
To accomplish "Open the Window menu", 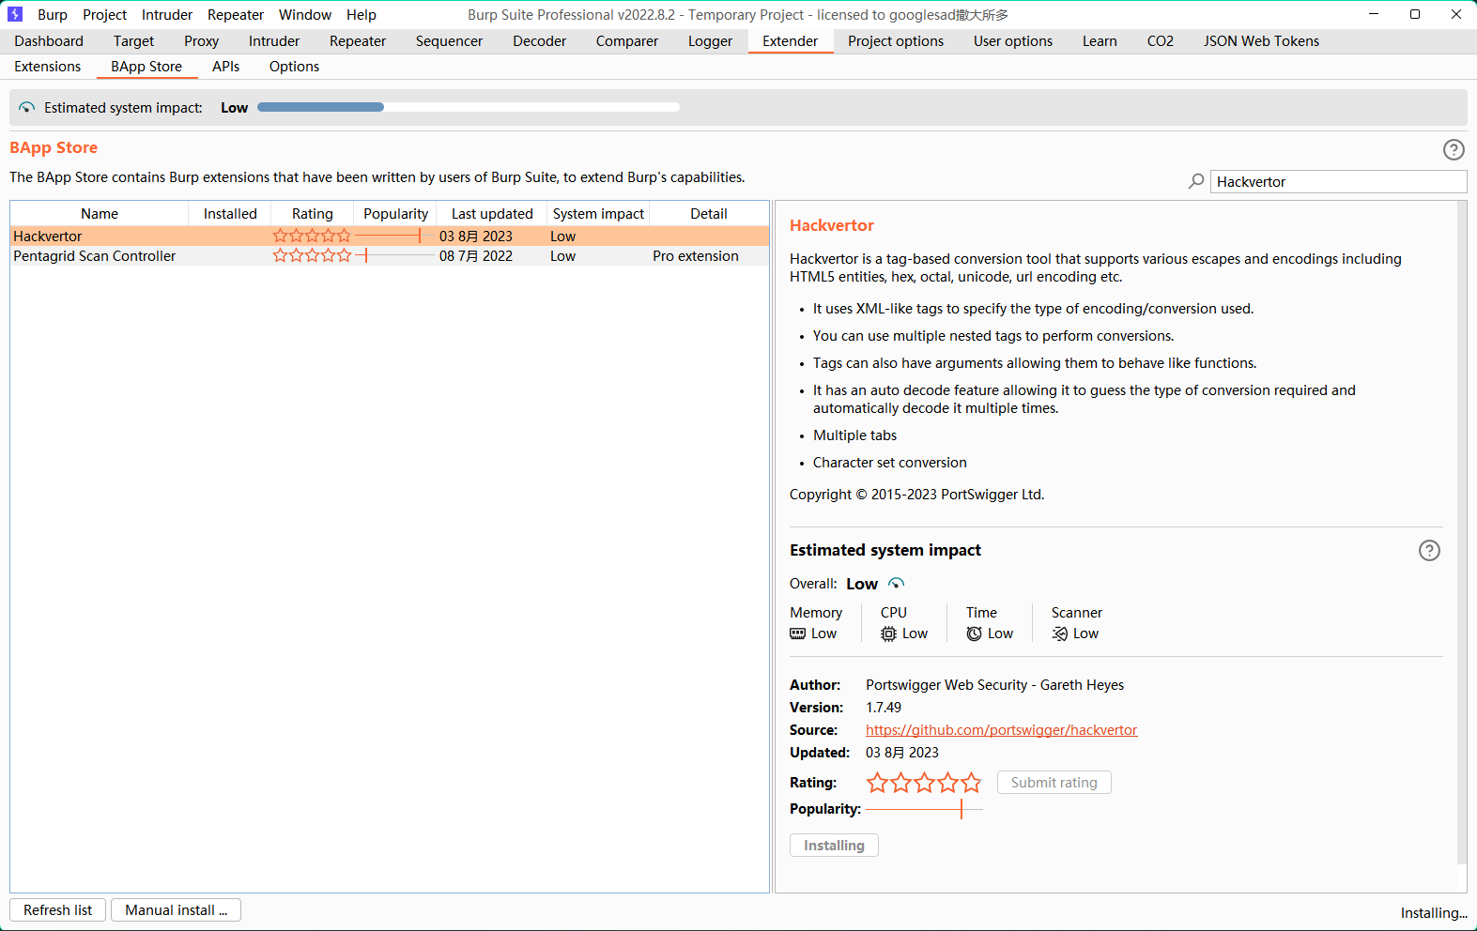I will click(305, 14).
